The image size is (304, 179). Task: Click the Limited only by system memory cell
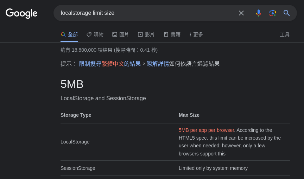pyautogui.click(x=213, y=168)
